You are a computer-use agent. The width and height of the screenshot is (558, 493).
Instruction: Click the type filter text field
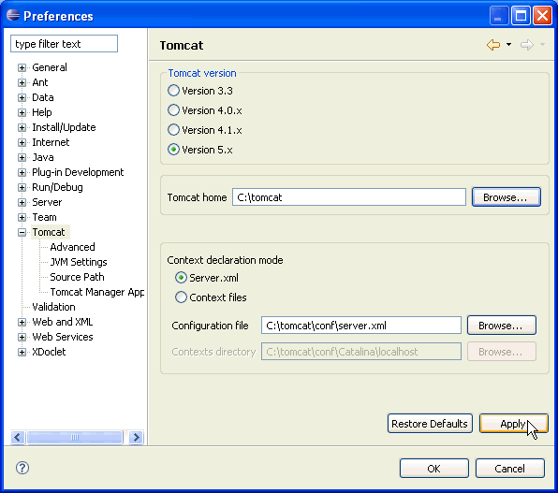[x=64, y=44]
